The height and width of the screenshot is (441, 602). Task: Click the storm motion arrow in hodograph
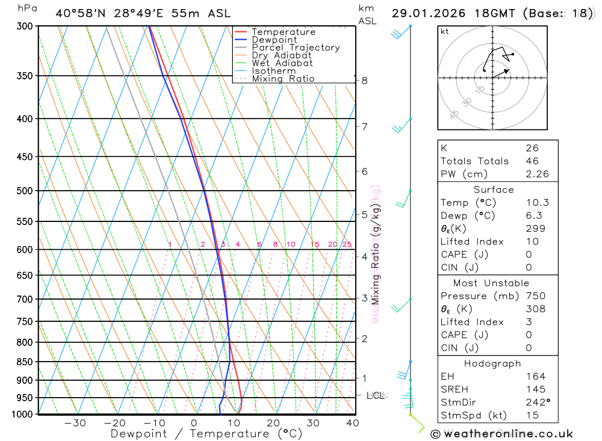pos(501,73)
